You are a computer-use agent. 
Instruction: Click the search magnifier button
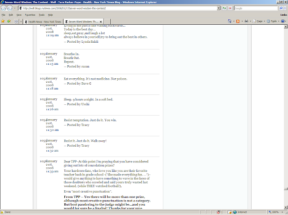(x=281, y=8)
